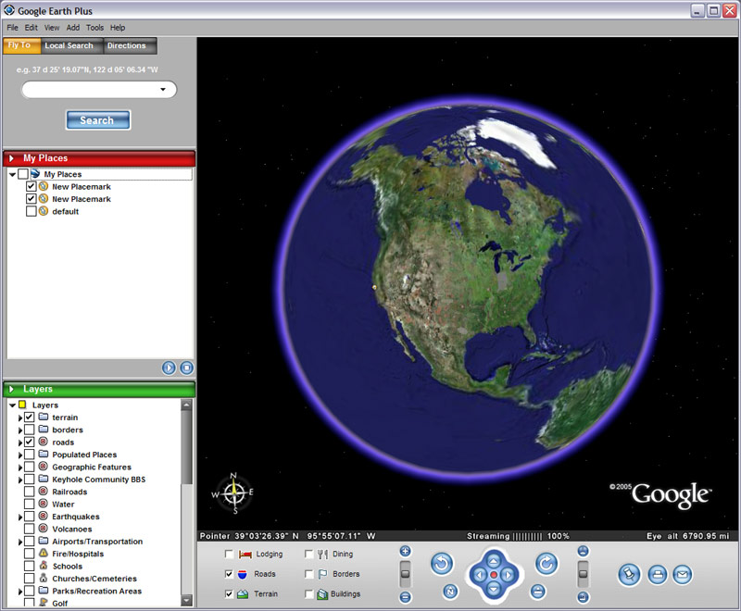Click the rotate clockwise navigation button
The width and height of the screenshot is (741, 611).
pos(546,563)
